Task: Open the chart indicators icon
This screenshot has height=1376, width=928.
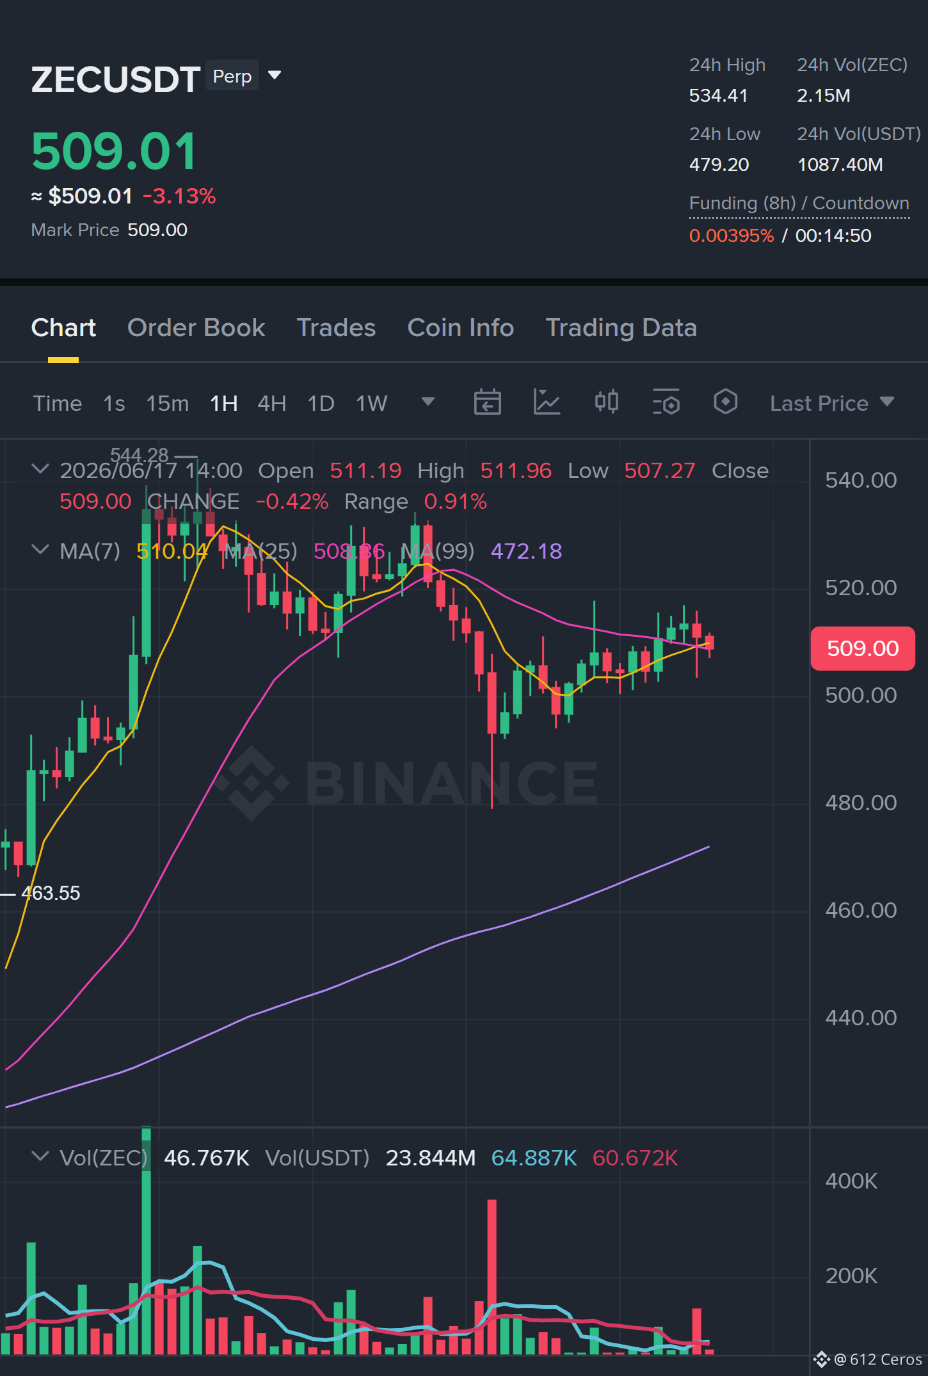Action: (547, 403)
